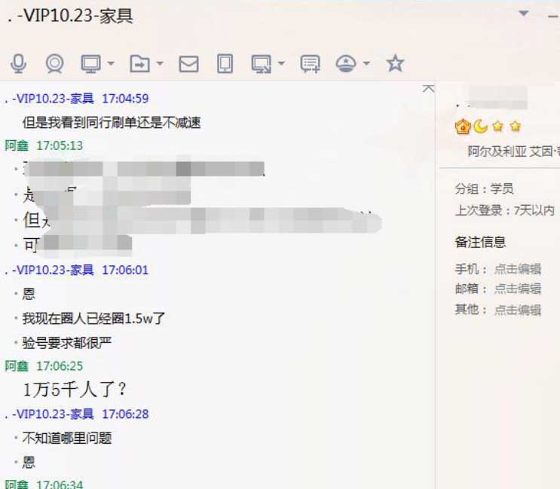
Task: Click sender name at 17:06:28
Action: tap(50, 414)
